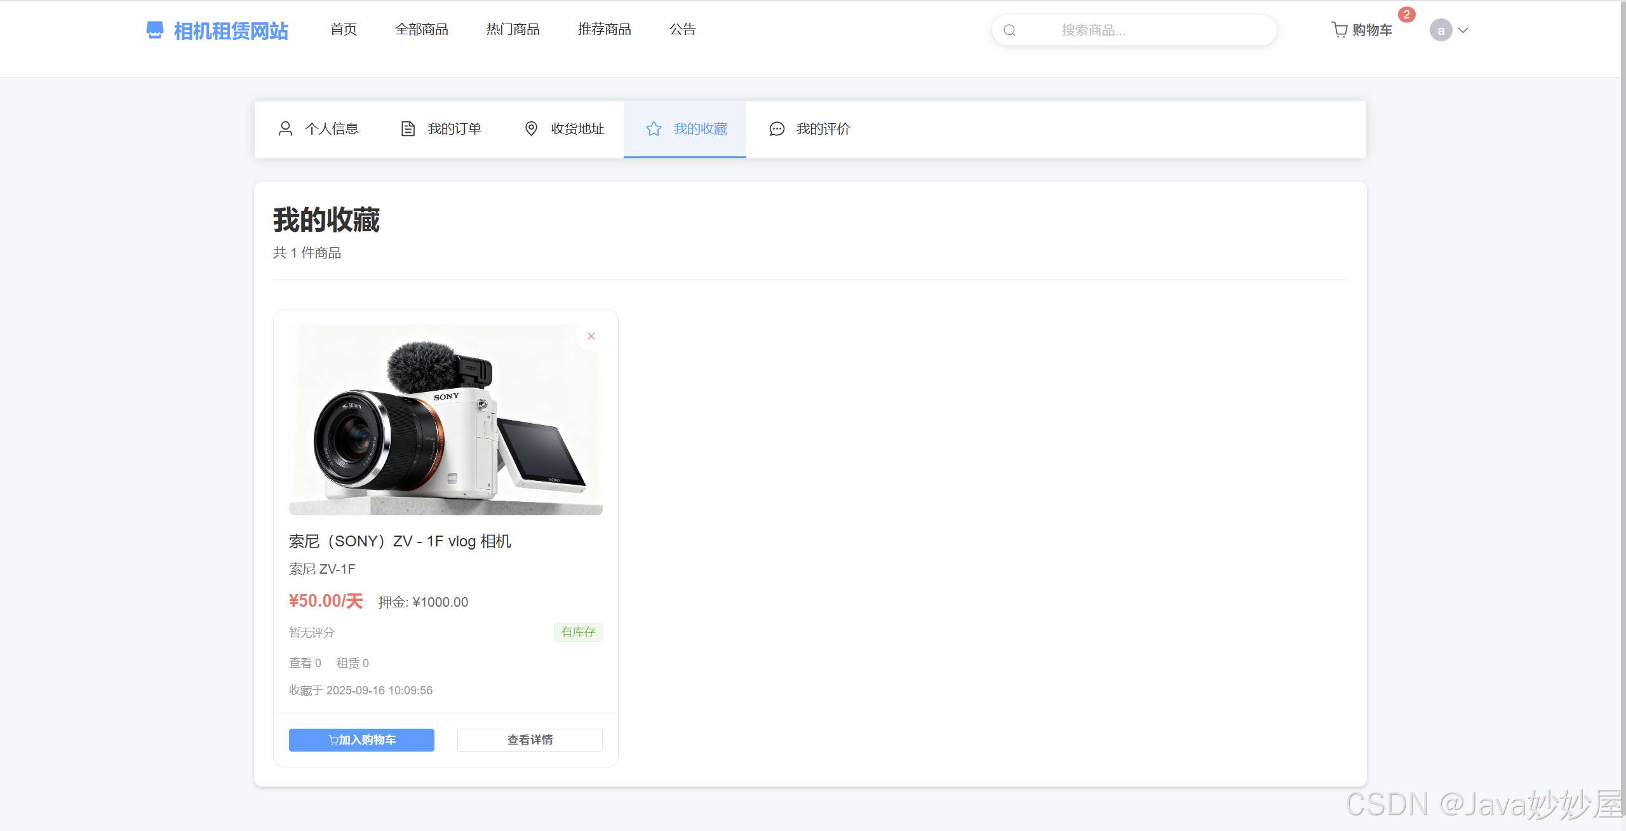Click the star icon beside 我的收藏
The image size is (1626, 831).
tap(654, 129)
